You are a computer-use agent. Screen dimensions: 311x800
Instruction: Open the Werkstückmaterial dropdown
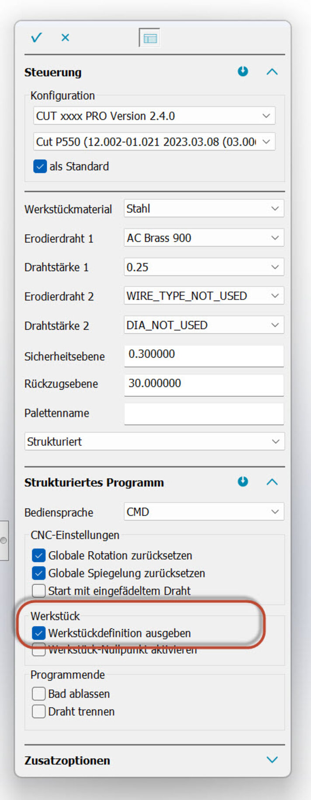click(204, 209)
